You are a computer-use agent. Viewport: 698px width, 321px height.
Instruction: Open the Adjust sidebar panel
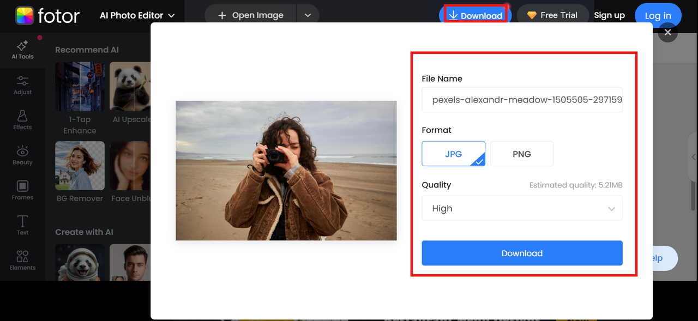pos(22,85)
